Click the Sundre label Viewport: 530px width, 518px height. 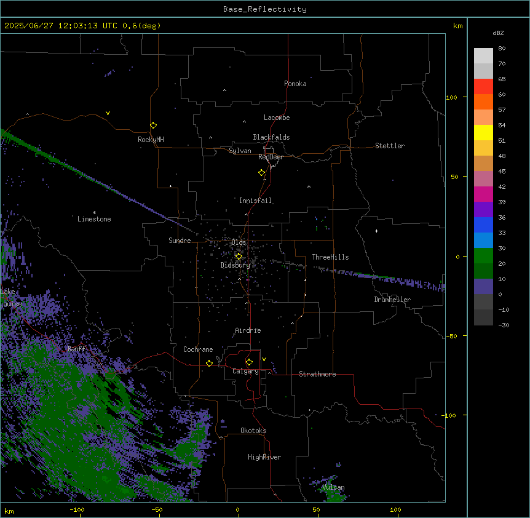click(180, 241)
